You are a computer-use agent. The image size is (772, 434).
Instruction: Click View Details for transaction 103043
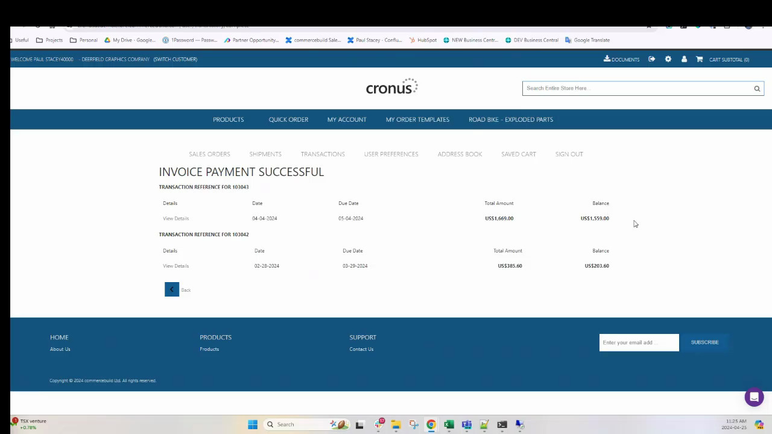[176, 218]
